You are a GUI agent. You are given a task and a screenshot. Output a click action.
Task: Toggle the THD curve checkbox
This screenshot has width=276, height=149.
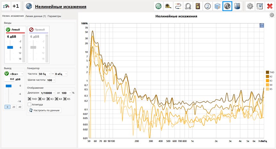[30, 99]
